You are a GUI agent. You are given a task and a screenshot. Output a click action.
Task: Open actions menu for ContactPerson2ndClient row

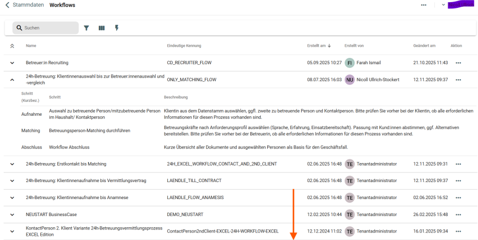tap(458, 232)
